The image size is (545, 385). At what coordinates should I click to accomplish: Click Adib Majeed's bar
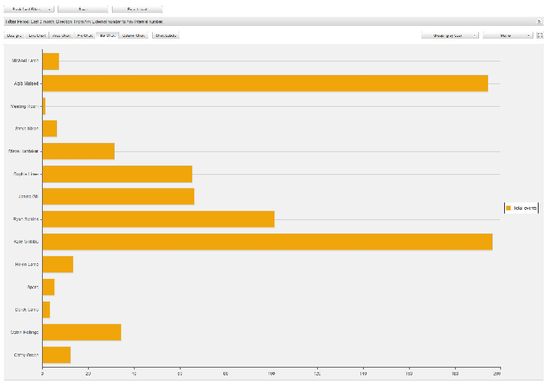[265, 83]
